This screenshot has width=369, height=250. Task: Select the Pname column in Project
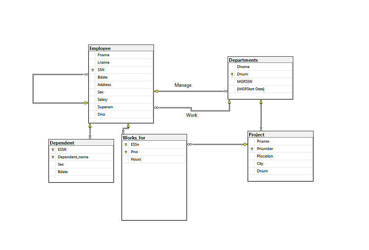pos(280,141)
